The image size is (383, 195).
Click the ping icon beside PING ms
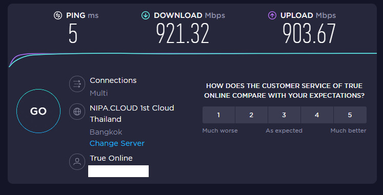[x=58, y=15]
